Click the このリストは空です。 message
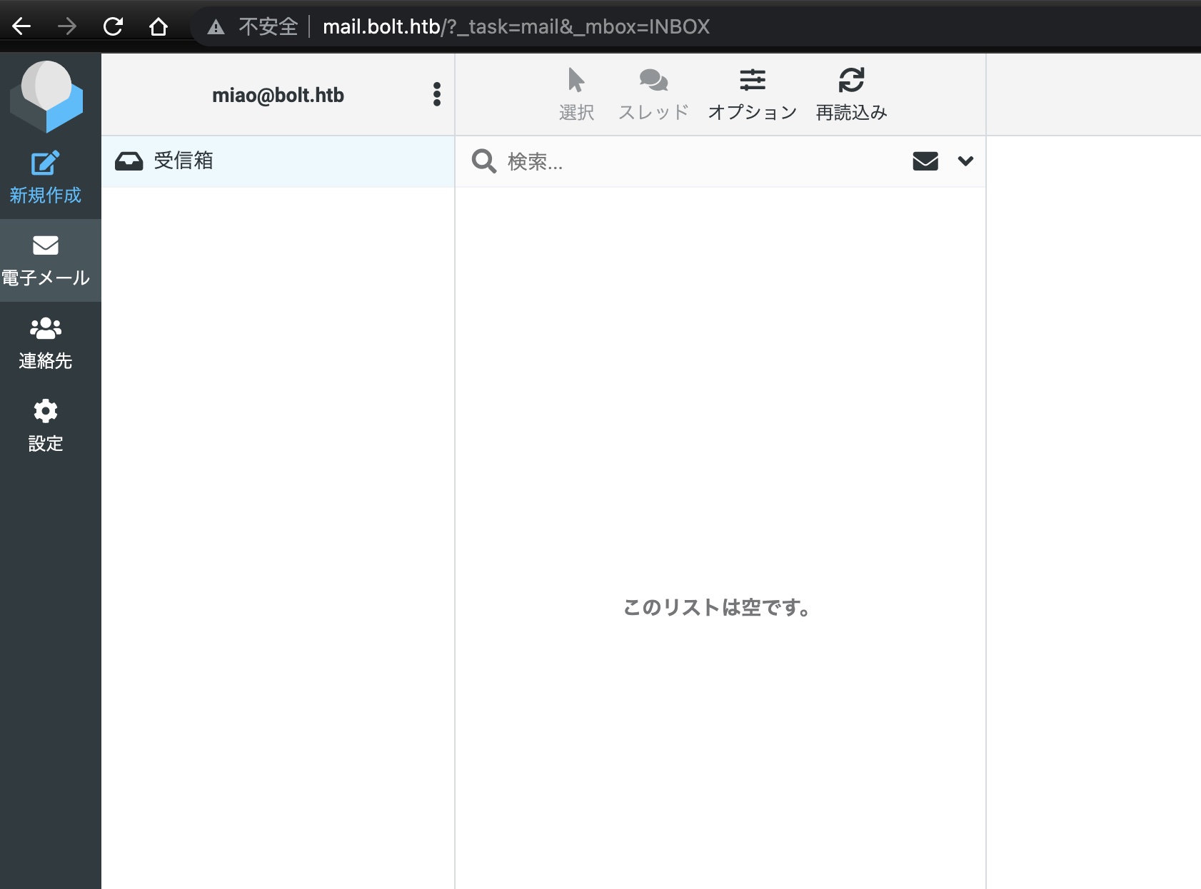1201x889 pixels. 718,608
